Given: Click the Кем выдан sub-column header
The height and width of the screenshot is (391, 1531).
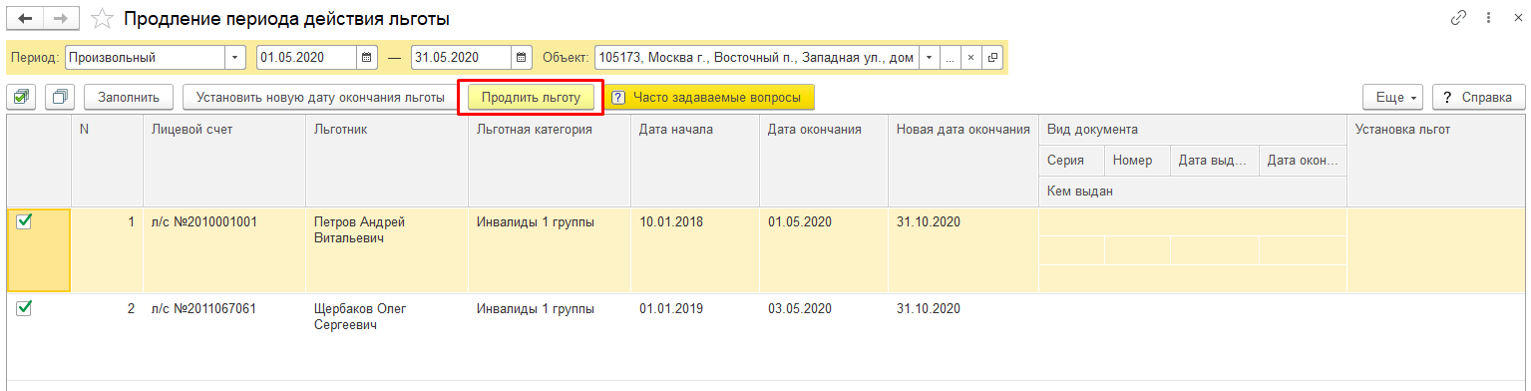Looking at the screenshot, I should click(x=1193, y=191).
